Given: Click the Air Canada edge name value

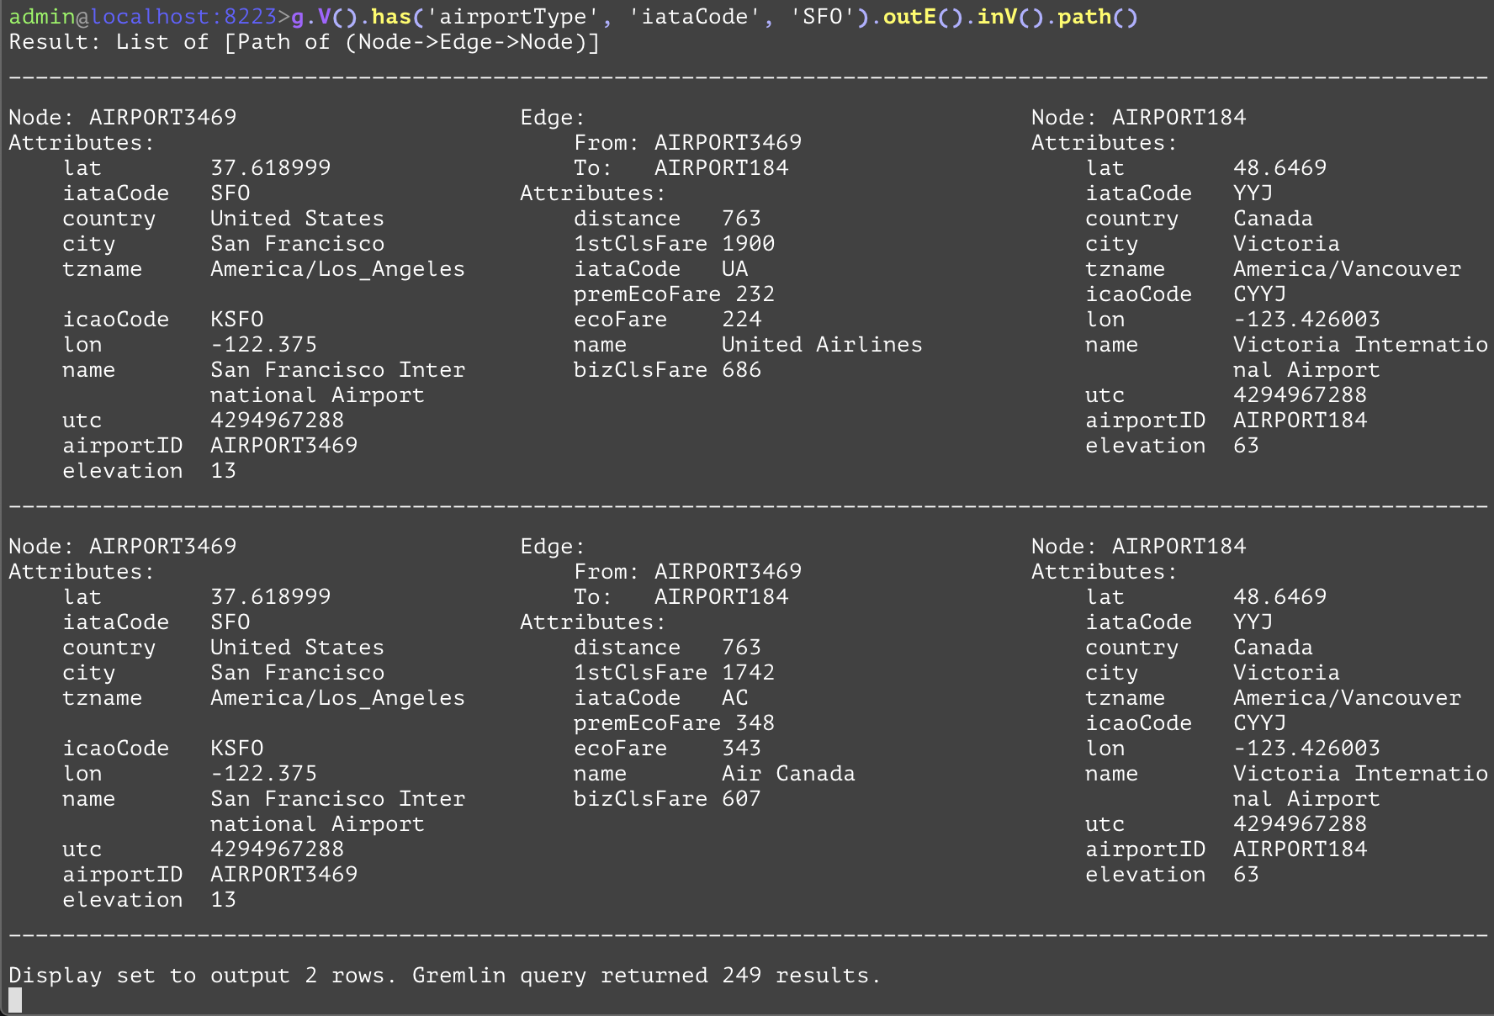Looking at the screenshot, I should point(788,774).
